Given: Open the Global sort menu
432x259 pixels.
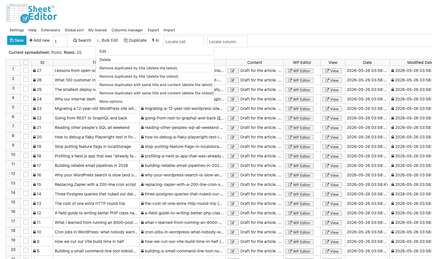Looking at the screenshot, I should click(74, 30).
